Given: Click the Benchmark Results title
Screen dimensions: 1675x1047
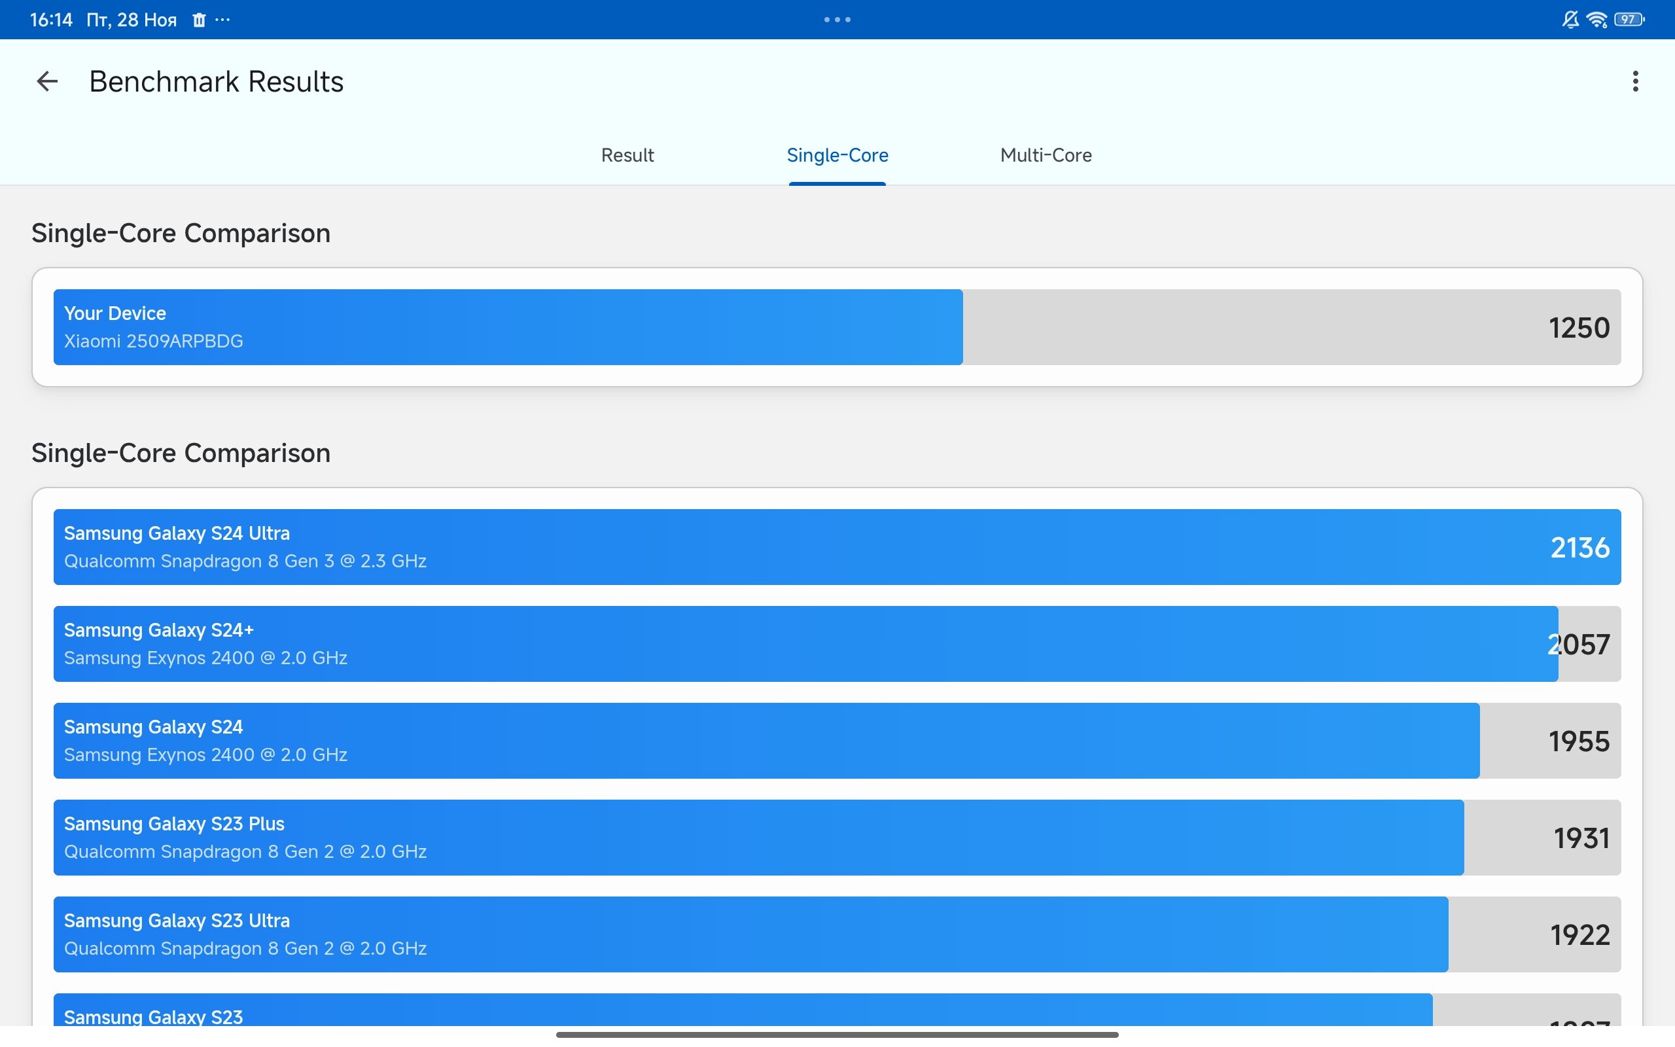Looking at the screenshot, I should pos(216,82).
